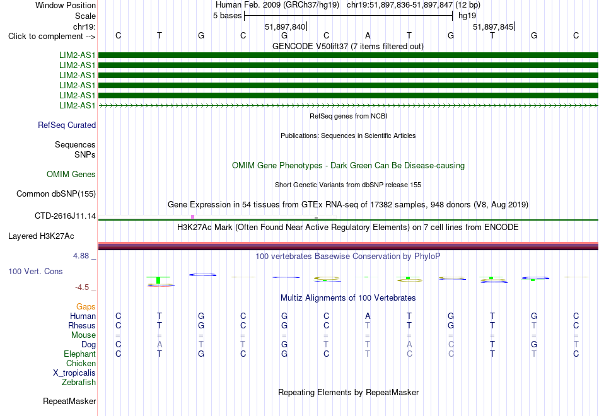Open the GTEx Gene Expression track title
Image resolution: width=599 pixels, height=416 pixels.
pyautogui.click(x=348, y=204)
